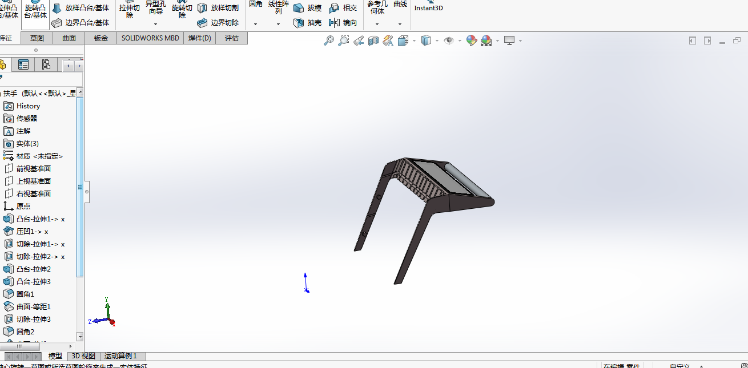Open the View Orientation dropdown arrow
Viewport: 748px width, 368px height.
coord(413,41)
